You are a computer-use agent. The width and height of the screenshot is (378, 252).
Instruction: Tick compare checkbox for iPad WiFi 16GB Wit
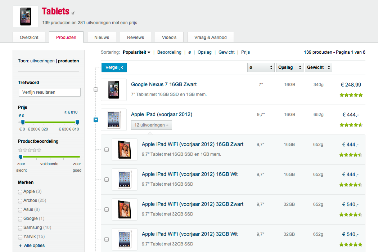[x=107, y=180]
